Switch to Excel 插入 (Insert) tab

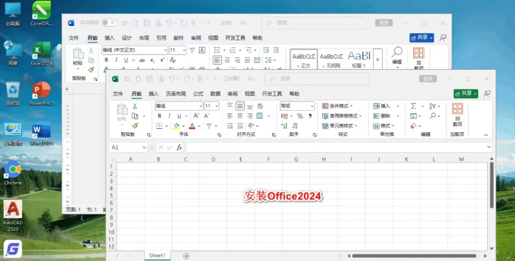(x=154, y=94)
